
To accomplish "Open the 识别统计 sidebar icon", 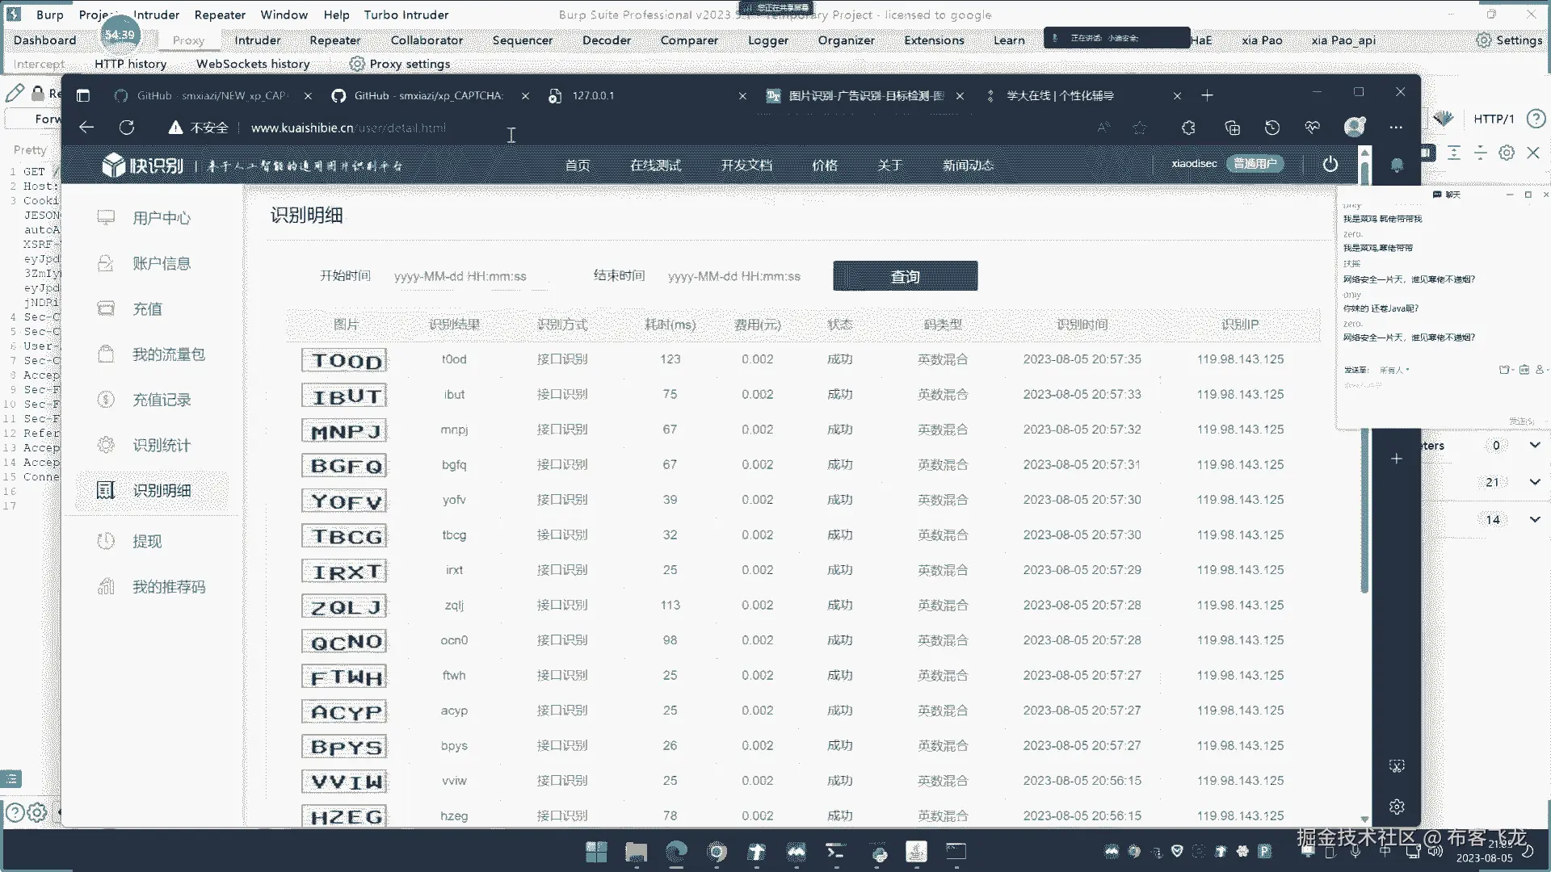I will 106,445.
